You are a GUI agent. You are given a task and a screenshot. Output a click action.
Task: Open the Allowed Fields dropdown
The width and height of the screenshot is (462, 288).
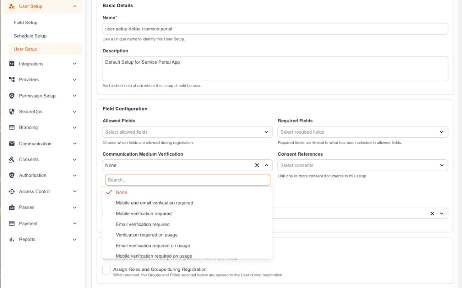click(187, 132)
